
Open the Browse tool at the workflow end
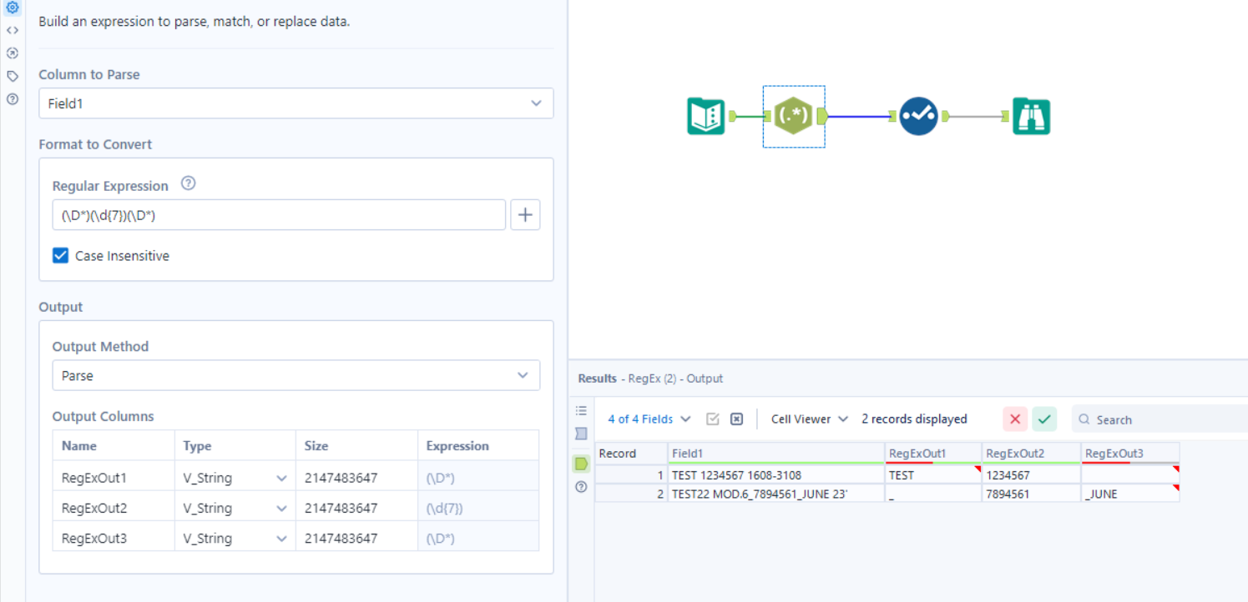(x=1032, y=116)
